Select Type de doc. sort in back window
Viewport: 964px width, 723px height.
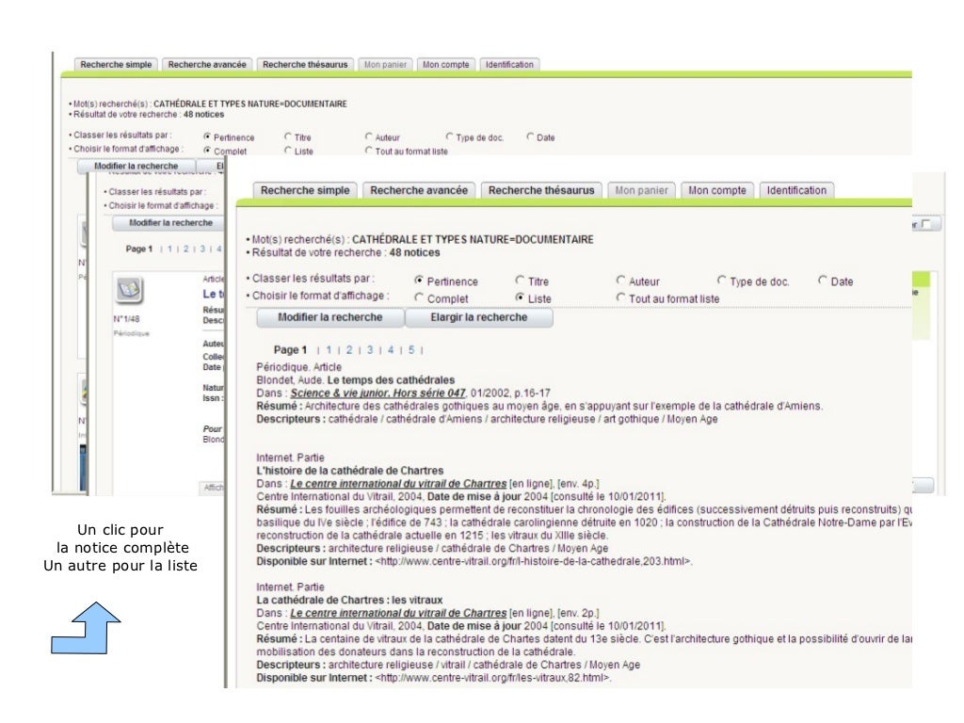coord(449,137)
